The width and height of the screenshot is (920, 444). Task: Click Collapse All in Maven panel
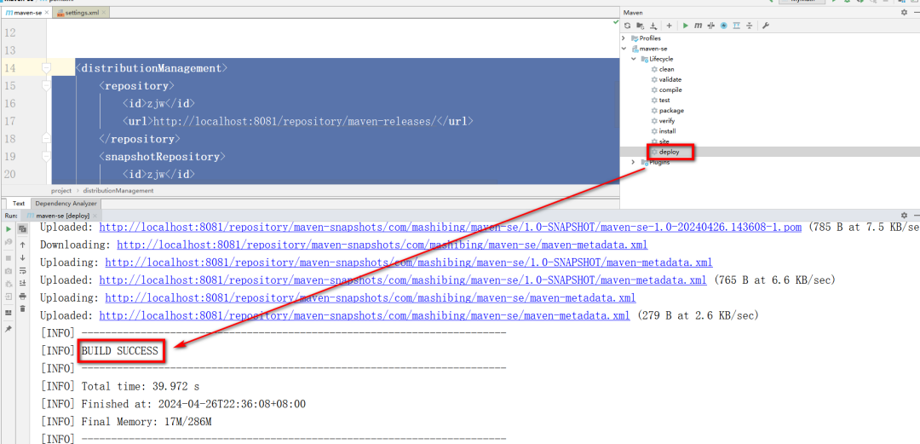click(750, 26)
